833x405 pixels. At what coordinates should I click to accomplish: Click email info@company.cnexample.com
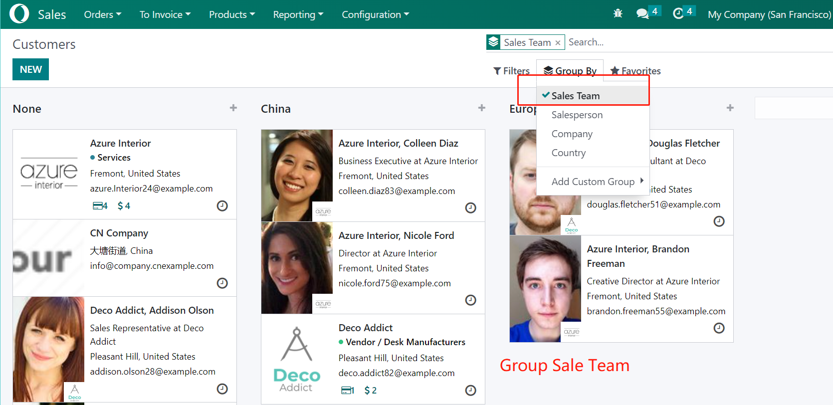coord(152,266)
